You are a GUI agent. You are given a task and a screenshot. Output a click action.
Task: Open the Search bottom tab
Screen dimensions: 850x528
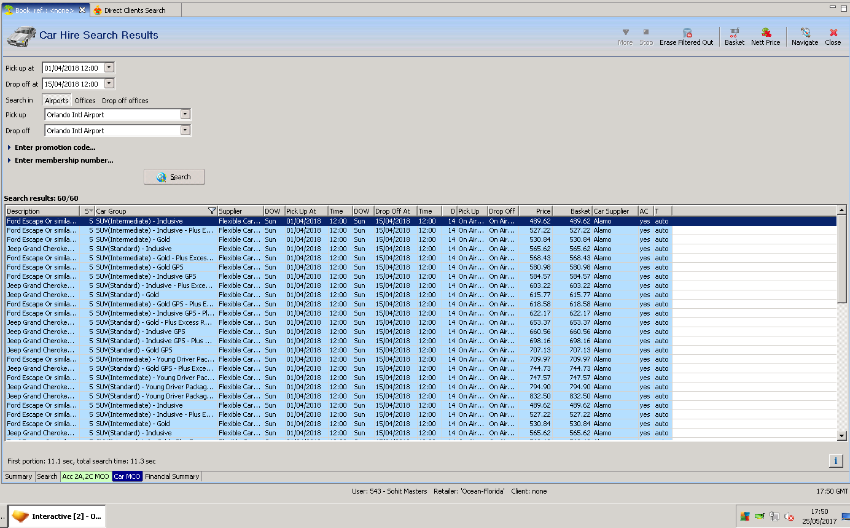47,476
